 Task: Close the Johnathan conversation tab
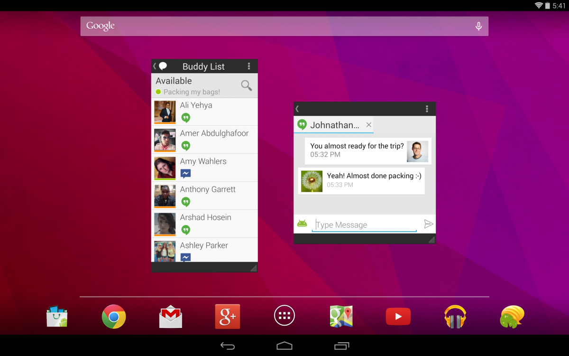[x=369, y=125]
